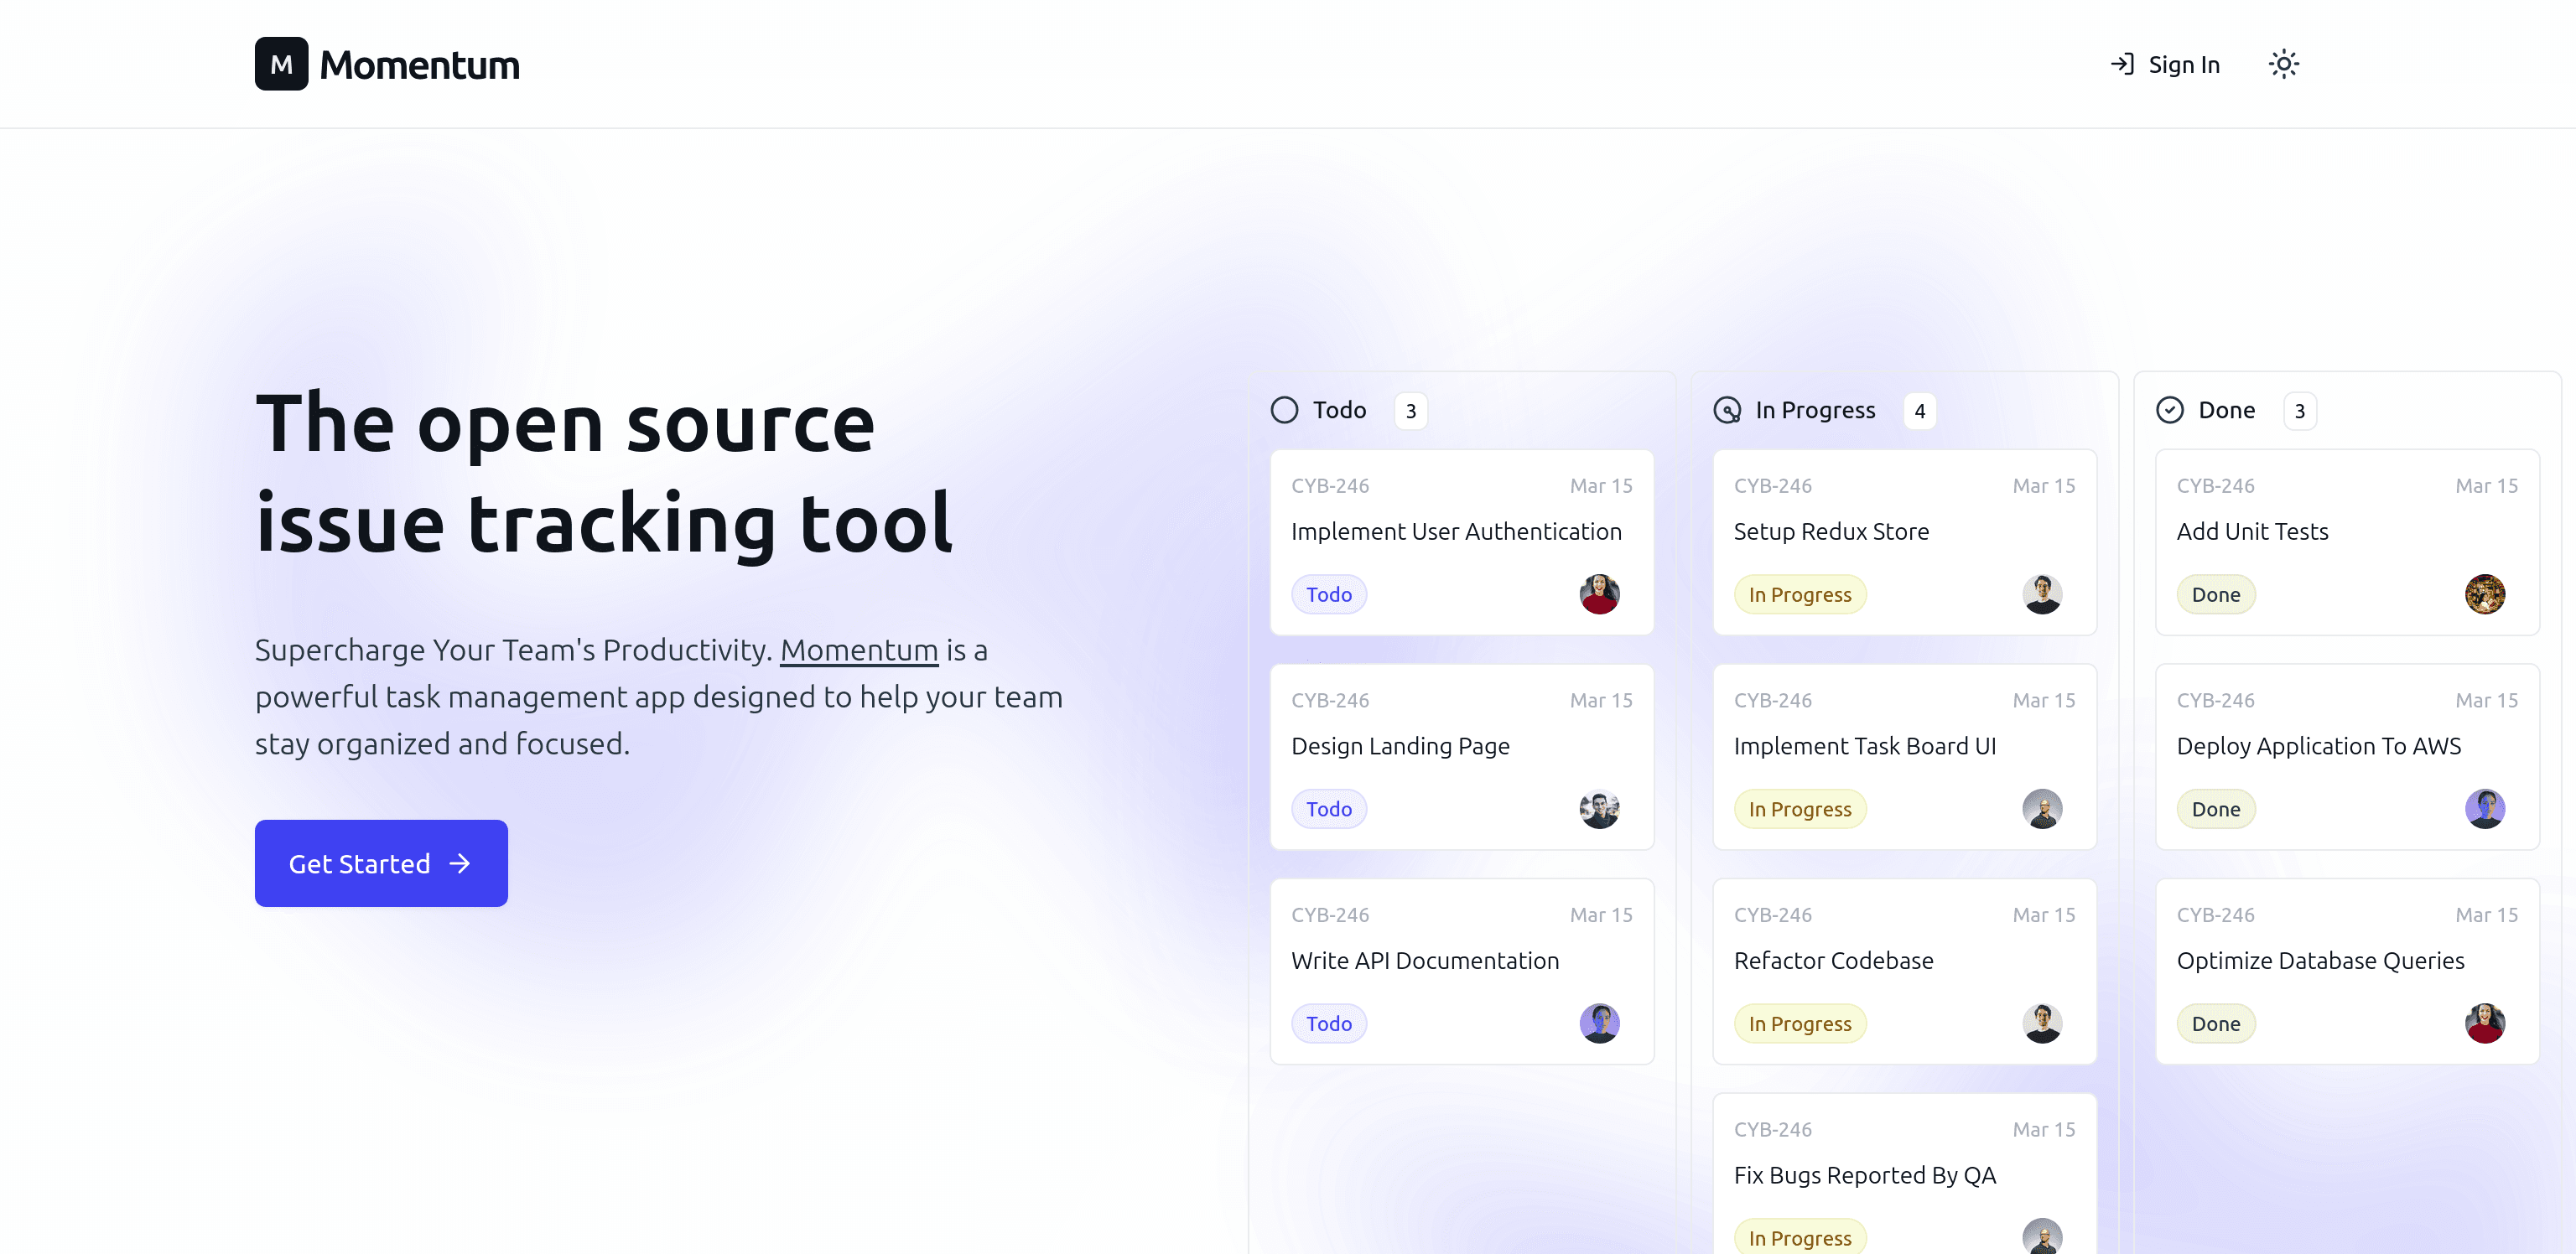Click Done tag on Deploy Application To AWS
Image resolution: width=2576 pixels, height=1254 pixels.
point(2216,809)
